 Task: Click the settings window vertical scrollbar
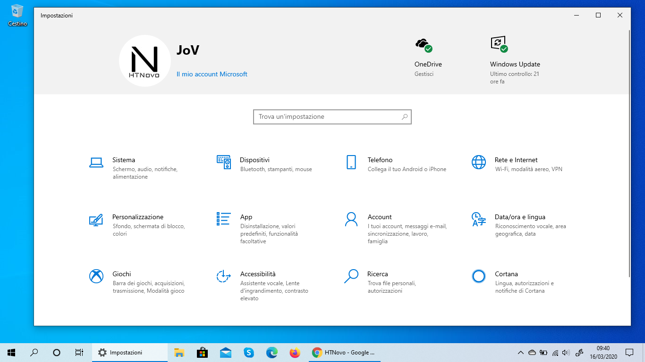click(630, 153)
